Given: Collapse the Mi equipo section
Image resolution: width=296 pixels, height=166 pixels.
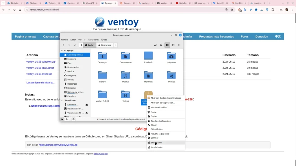Looking at the screenshot, I should [62, 51].
